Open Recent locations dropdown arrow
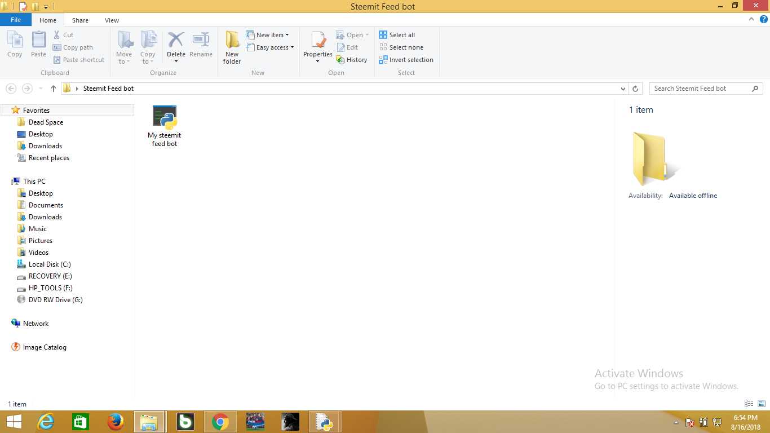770x433 pixels. point(41,89)
